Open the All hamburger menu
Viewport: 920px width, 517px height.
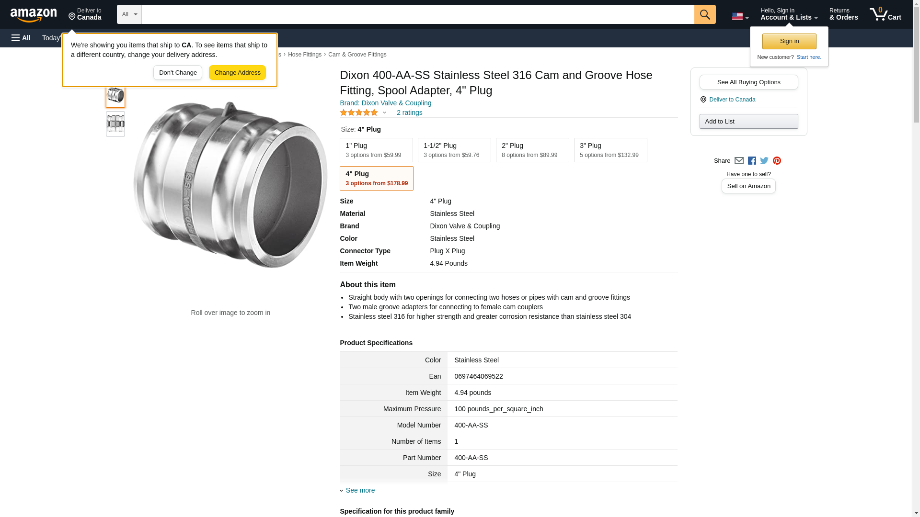click(21, 38)
